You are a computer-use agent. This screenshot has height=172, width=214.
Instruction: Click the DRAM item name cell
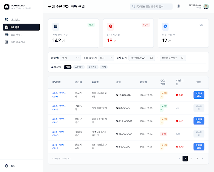[99, 134]
